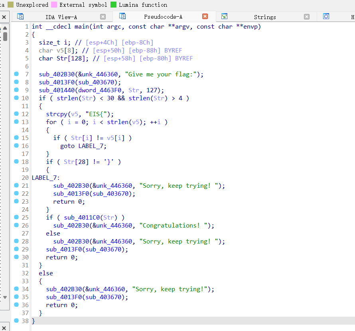Click sub_4013F0 call on line 8
The width and height of the screenshot is (355, 331).
[x=57, y=82]
